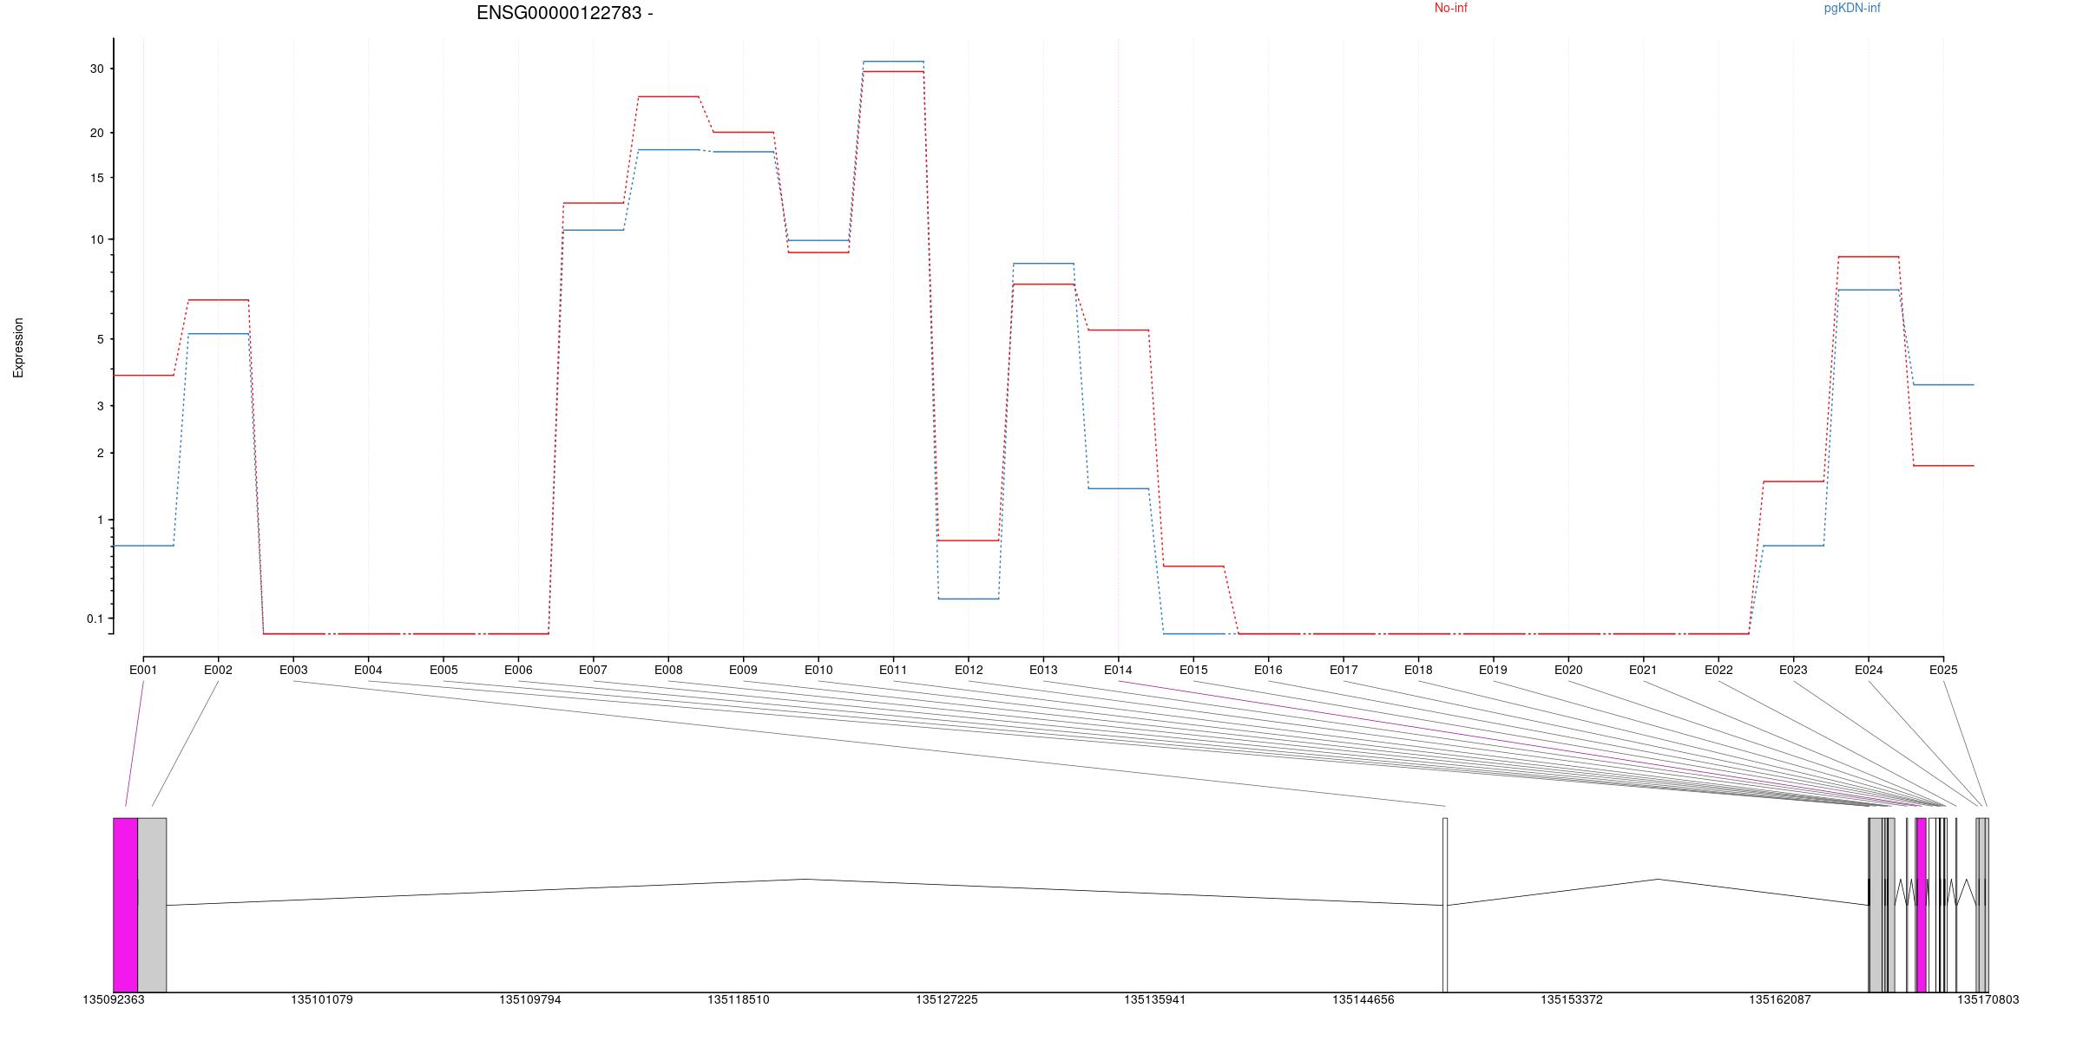The width and height of the screenshot is (2083, 1041).
Task: Click genomic coordinate 135109794
Action: pyautogui.click(x=530, y=999)
